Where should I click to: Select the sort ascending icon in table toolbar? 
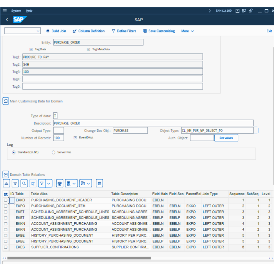6,183
